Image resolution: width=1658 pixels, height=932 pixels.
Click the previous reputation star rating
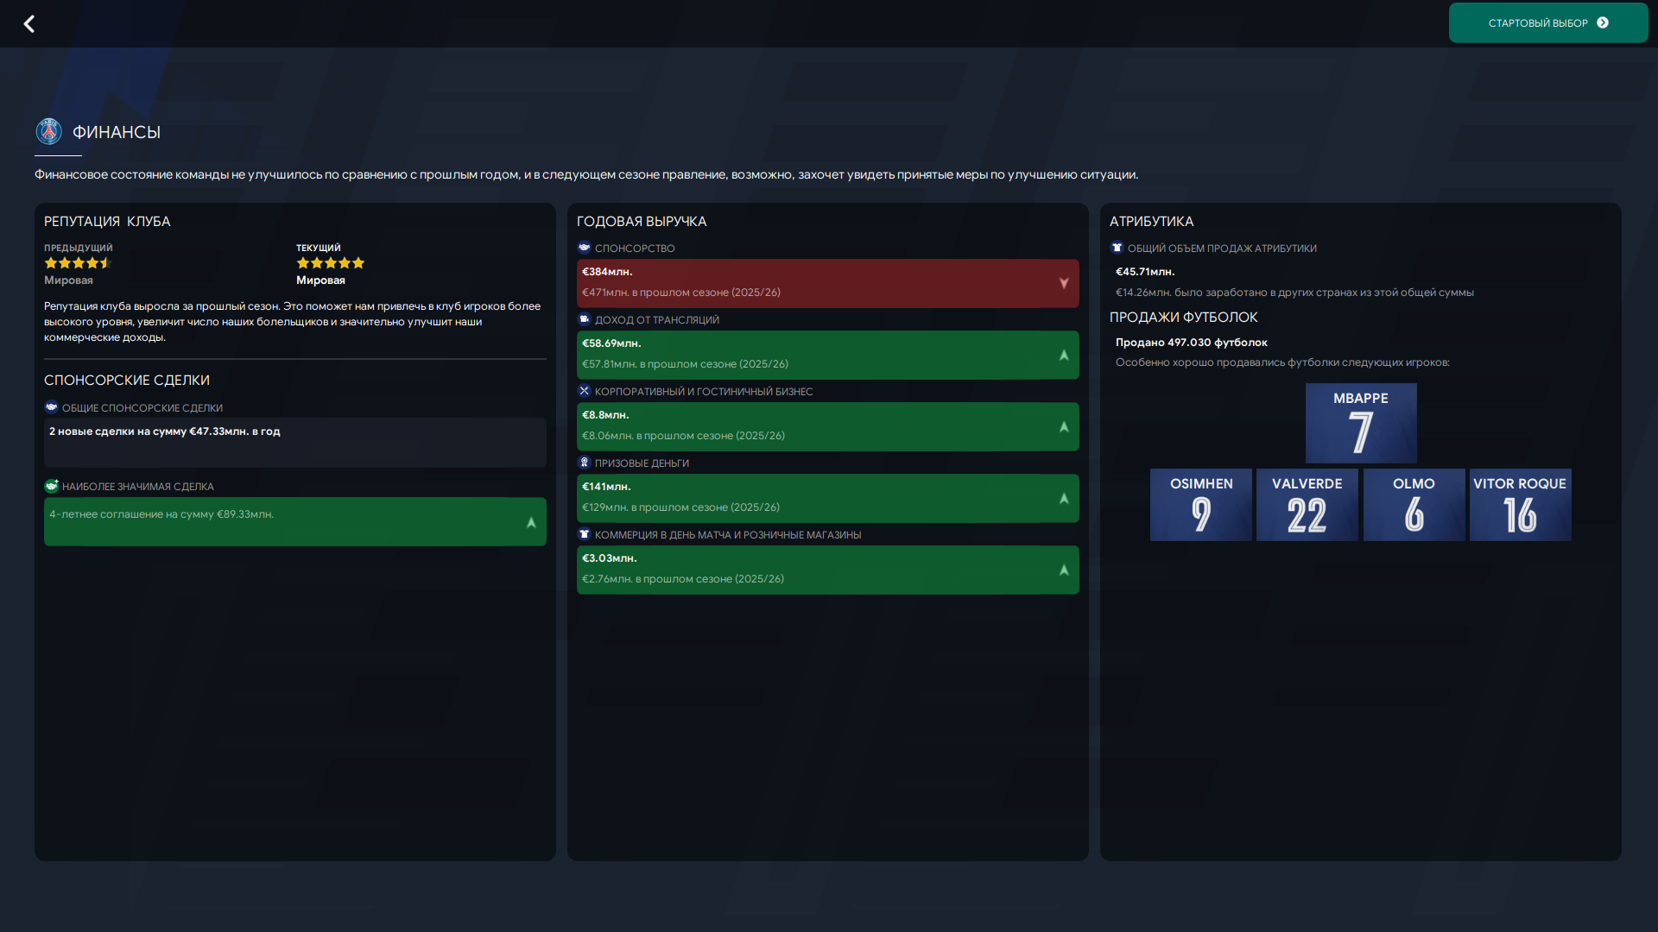pos(79,263)
